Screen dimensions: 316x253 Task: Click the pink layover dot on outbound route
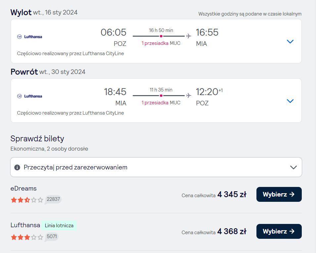coord(161,36)
